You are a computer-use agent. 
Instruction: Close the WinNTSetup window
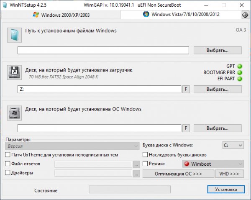[x=241, y=5]
